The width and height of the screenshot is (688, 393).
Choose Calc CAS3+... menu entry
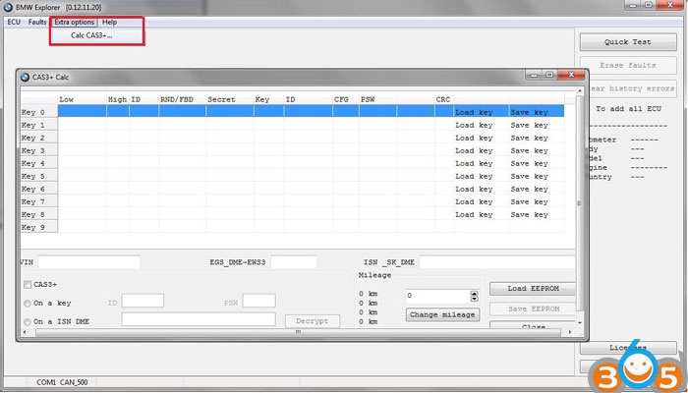(91, 35)
